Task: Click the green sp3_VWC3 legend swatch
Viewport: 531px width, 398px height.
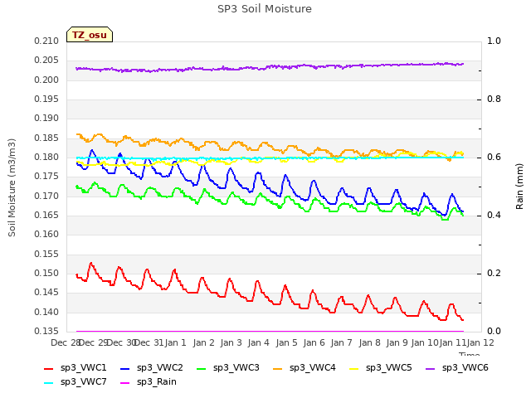Action: [202, 369]
